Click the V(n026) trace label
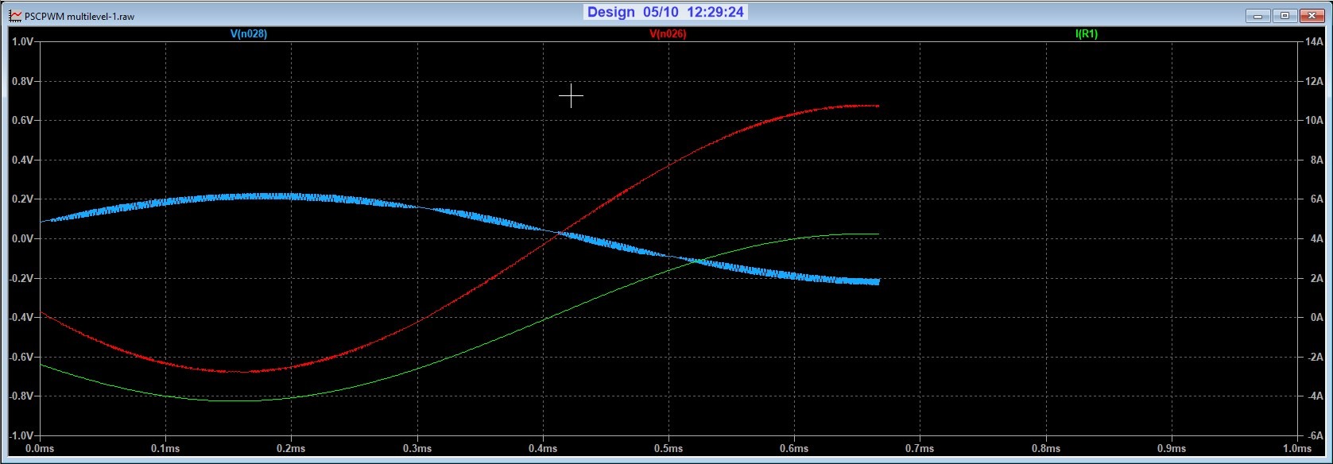The width and height of the screenshot is (1333, 464). [668, 34]
